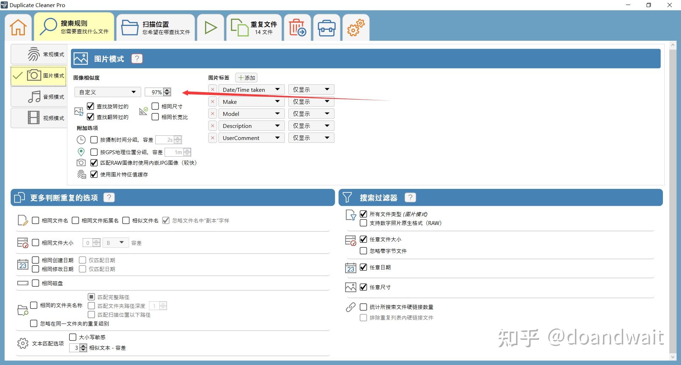
Task: Open the Description tag dropdown
Action: point(251,126)
